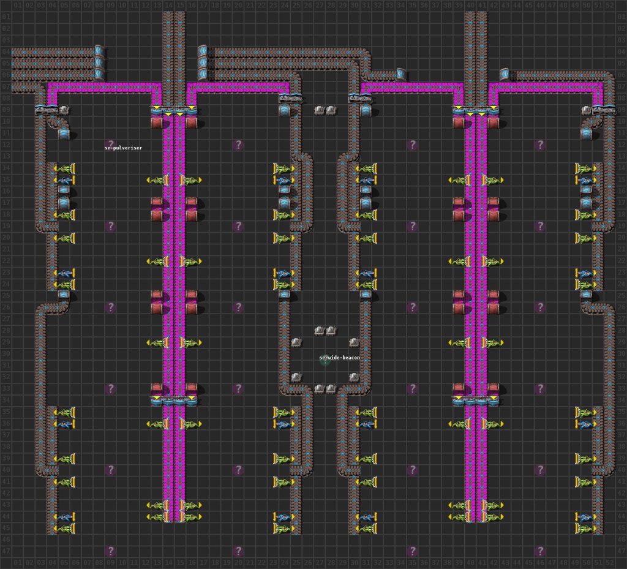627x569 pixels.
Task: Select the blue inserter at column 24, row 23
Action: tap(284, 273)
